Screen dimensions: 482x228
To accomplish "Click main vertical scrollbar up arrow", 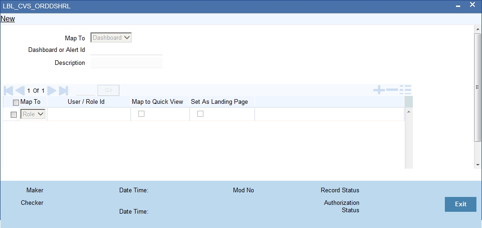I will [x=478, y=29].
